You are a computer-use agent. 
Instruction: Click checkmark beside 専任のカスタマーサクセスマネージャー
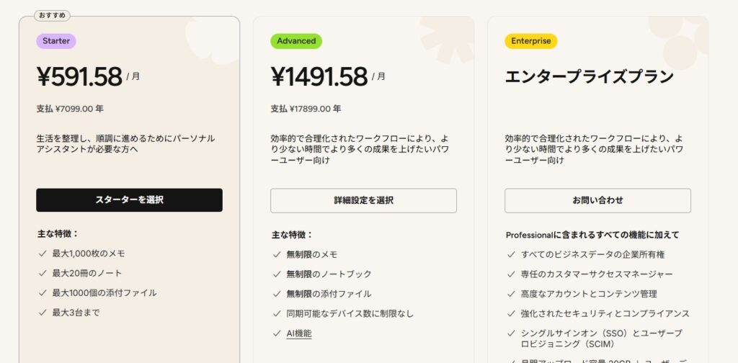pos(511,274)
